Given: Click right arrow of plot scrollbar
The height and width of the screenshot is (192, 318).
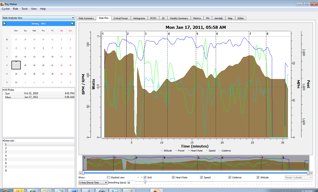Looking at the screenshot, I should [311, 173].
